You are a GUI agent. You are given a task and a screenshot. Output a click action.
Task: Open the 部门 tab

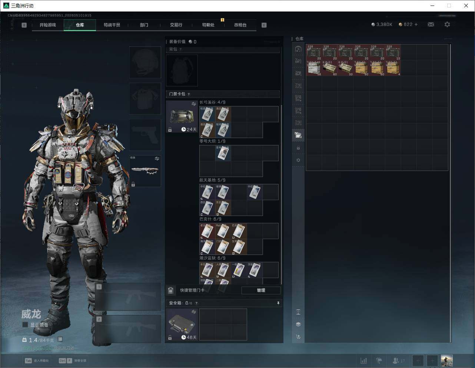pos(144,25)
